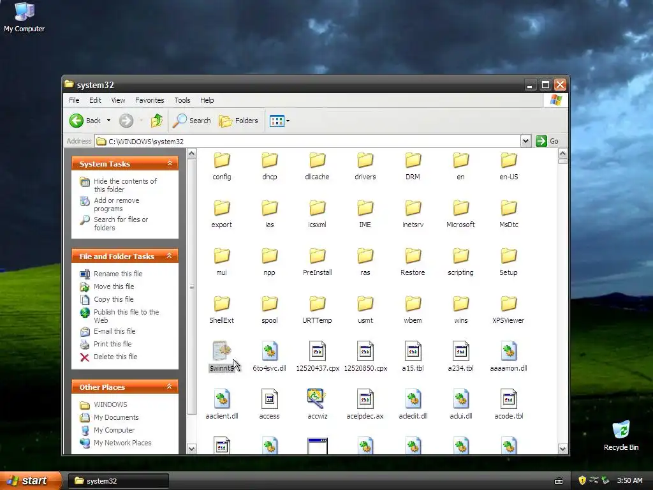Collapse the File and Folder Tasks panel
Image resolution: width=653 pixels, height=490 pixels.
click(170, 256)
